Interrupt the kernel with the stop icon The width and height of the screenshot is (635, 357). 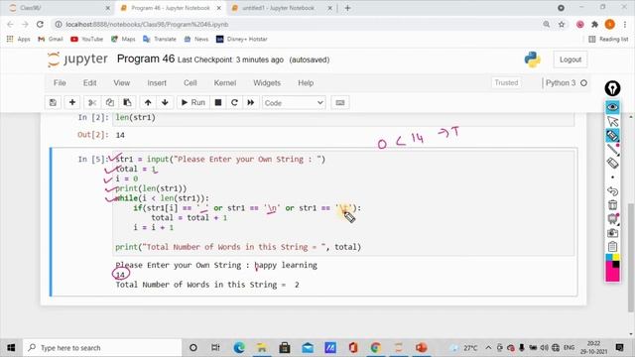point(218,103)
